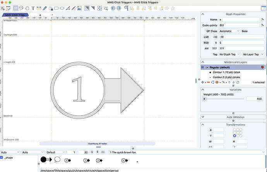Open the No Layer Tag dropdown
267x172 pixels.
coord(253,54)
